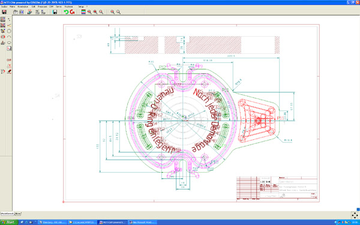Open the Konstruktion menu
360x225 pixels.
tap(23, 7)
